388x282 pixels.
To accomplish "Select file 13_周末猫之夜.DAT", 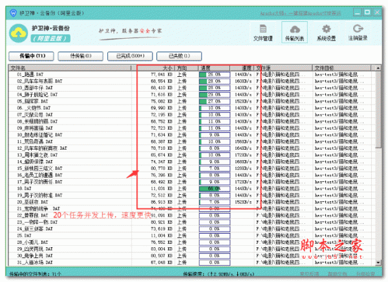I will click(x=37, y=155).
